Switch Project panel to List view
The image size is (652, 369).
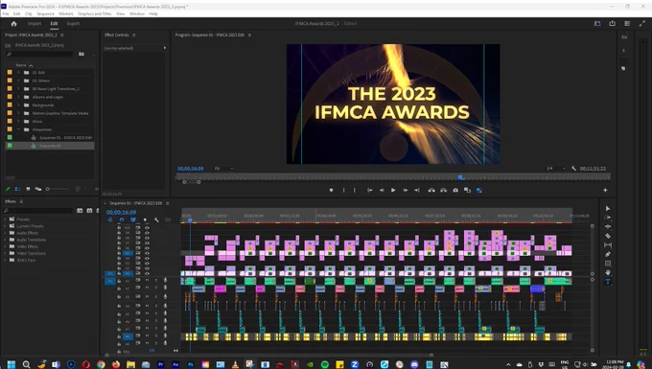point(17,189)
